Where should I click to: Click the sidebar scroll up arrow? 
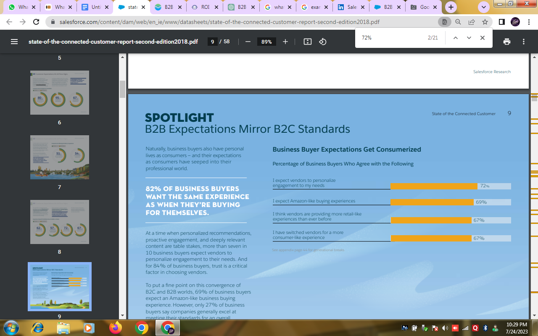point(123,57)
